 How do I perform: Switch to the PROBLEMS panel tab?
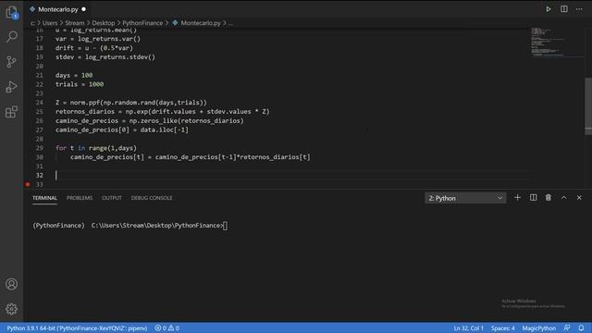tap(80, 198)
